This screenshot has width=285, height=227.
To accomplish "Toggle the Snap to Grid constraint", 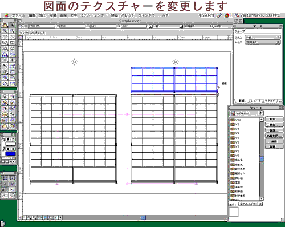I will 5,178.
